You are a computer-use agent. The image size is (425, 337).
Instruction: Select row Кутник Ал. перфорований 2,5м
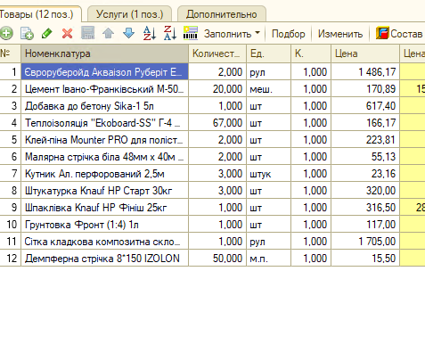pos(104,173)
